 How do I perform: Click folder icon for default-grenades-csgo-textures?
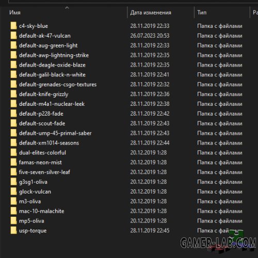(x=13, y=84)
